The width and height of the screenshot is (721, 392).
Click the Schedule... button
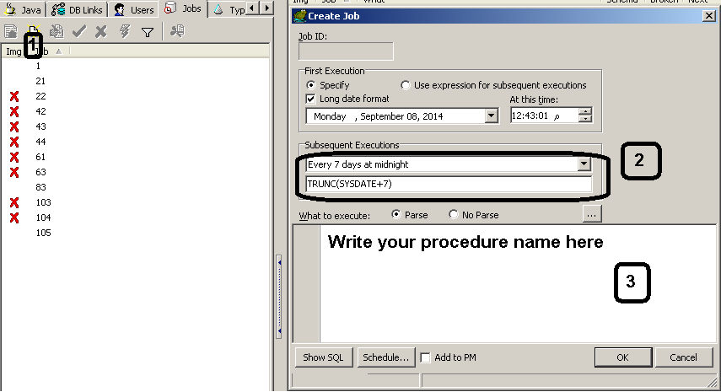(x=385, y=357)
